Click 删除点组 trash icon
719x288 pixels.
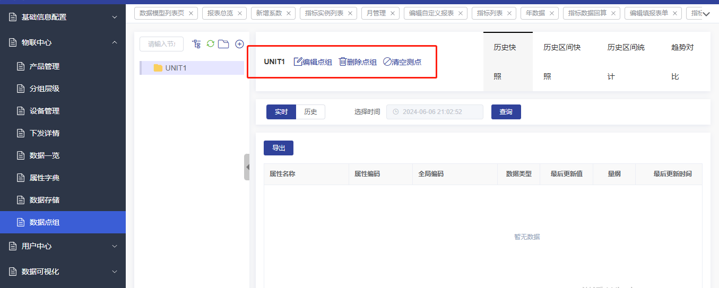343,62
